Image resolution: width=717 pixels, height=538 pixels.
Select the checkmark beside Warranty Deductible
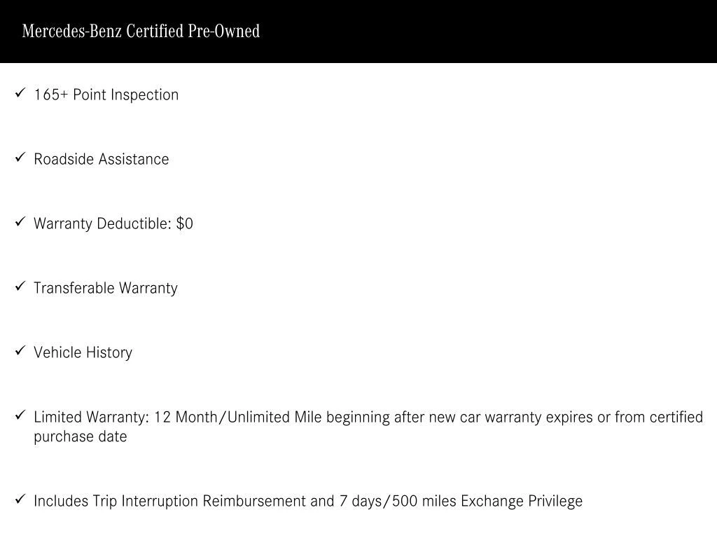pyautogui.click(x=20, y=221)
